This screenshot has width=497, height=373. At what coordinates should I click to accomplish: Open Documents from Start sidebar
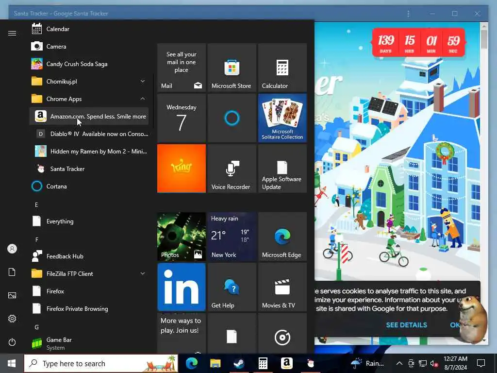pos(12,272)
